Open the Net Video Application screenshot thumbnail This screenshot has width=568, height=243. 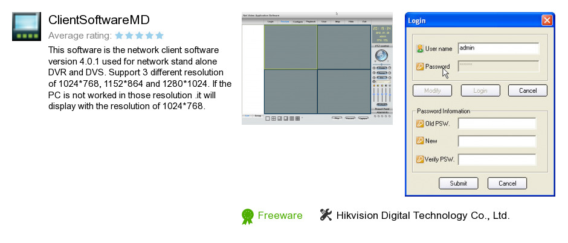click(x=317, y=68)
